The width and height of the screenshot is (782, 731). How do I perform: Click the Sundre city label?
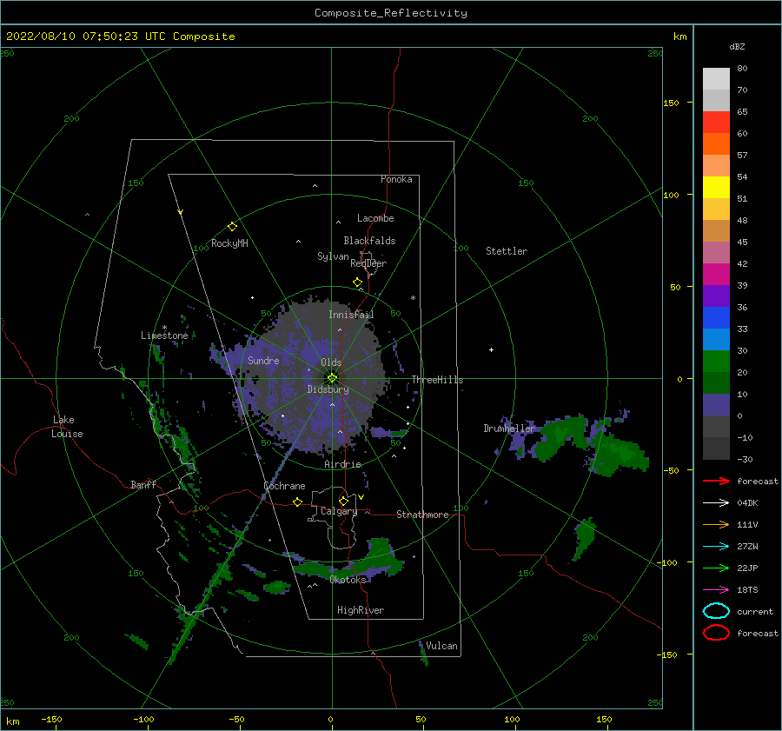263,360
